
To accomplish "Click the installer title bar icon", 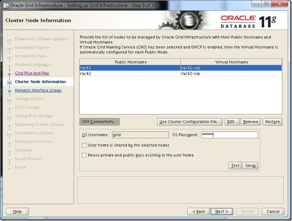I will tap(6, 5).
